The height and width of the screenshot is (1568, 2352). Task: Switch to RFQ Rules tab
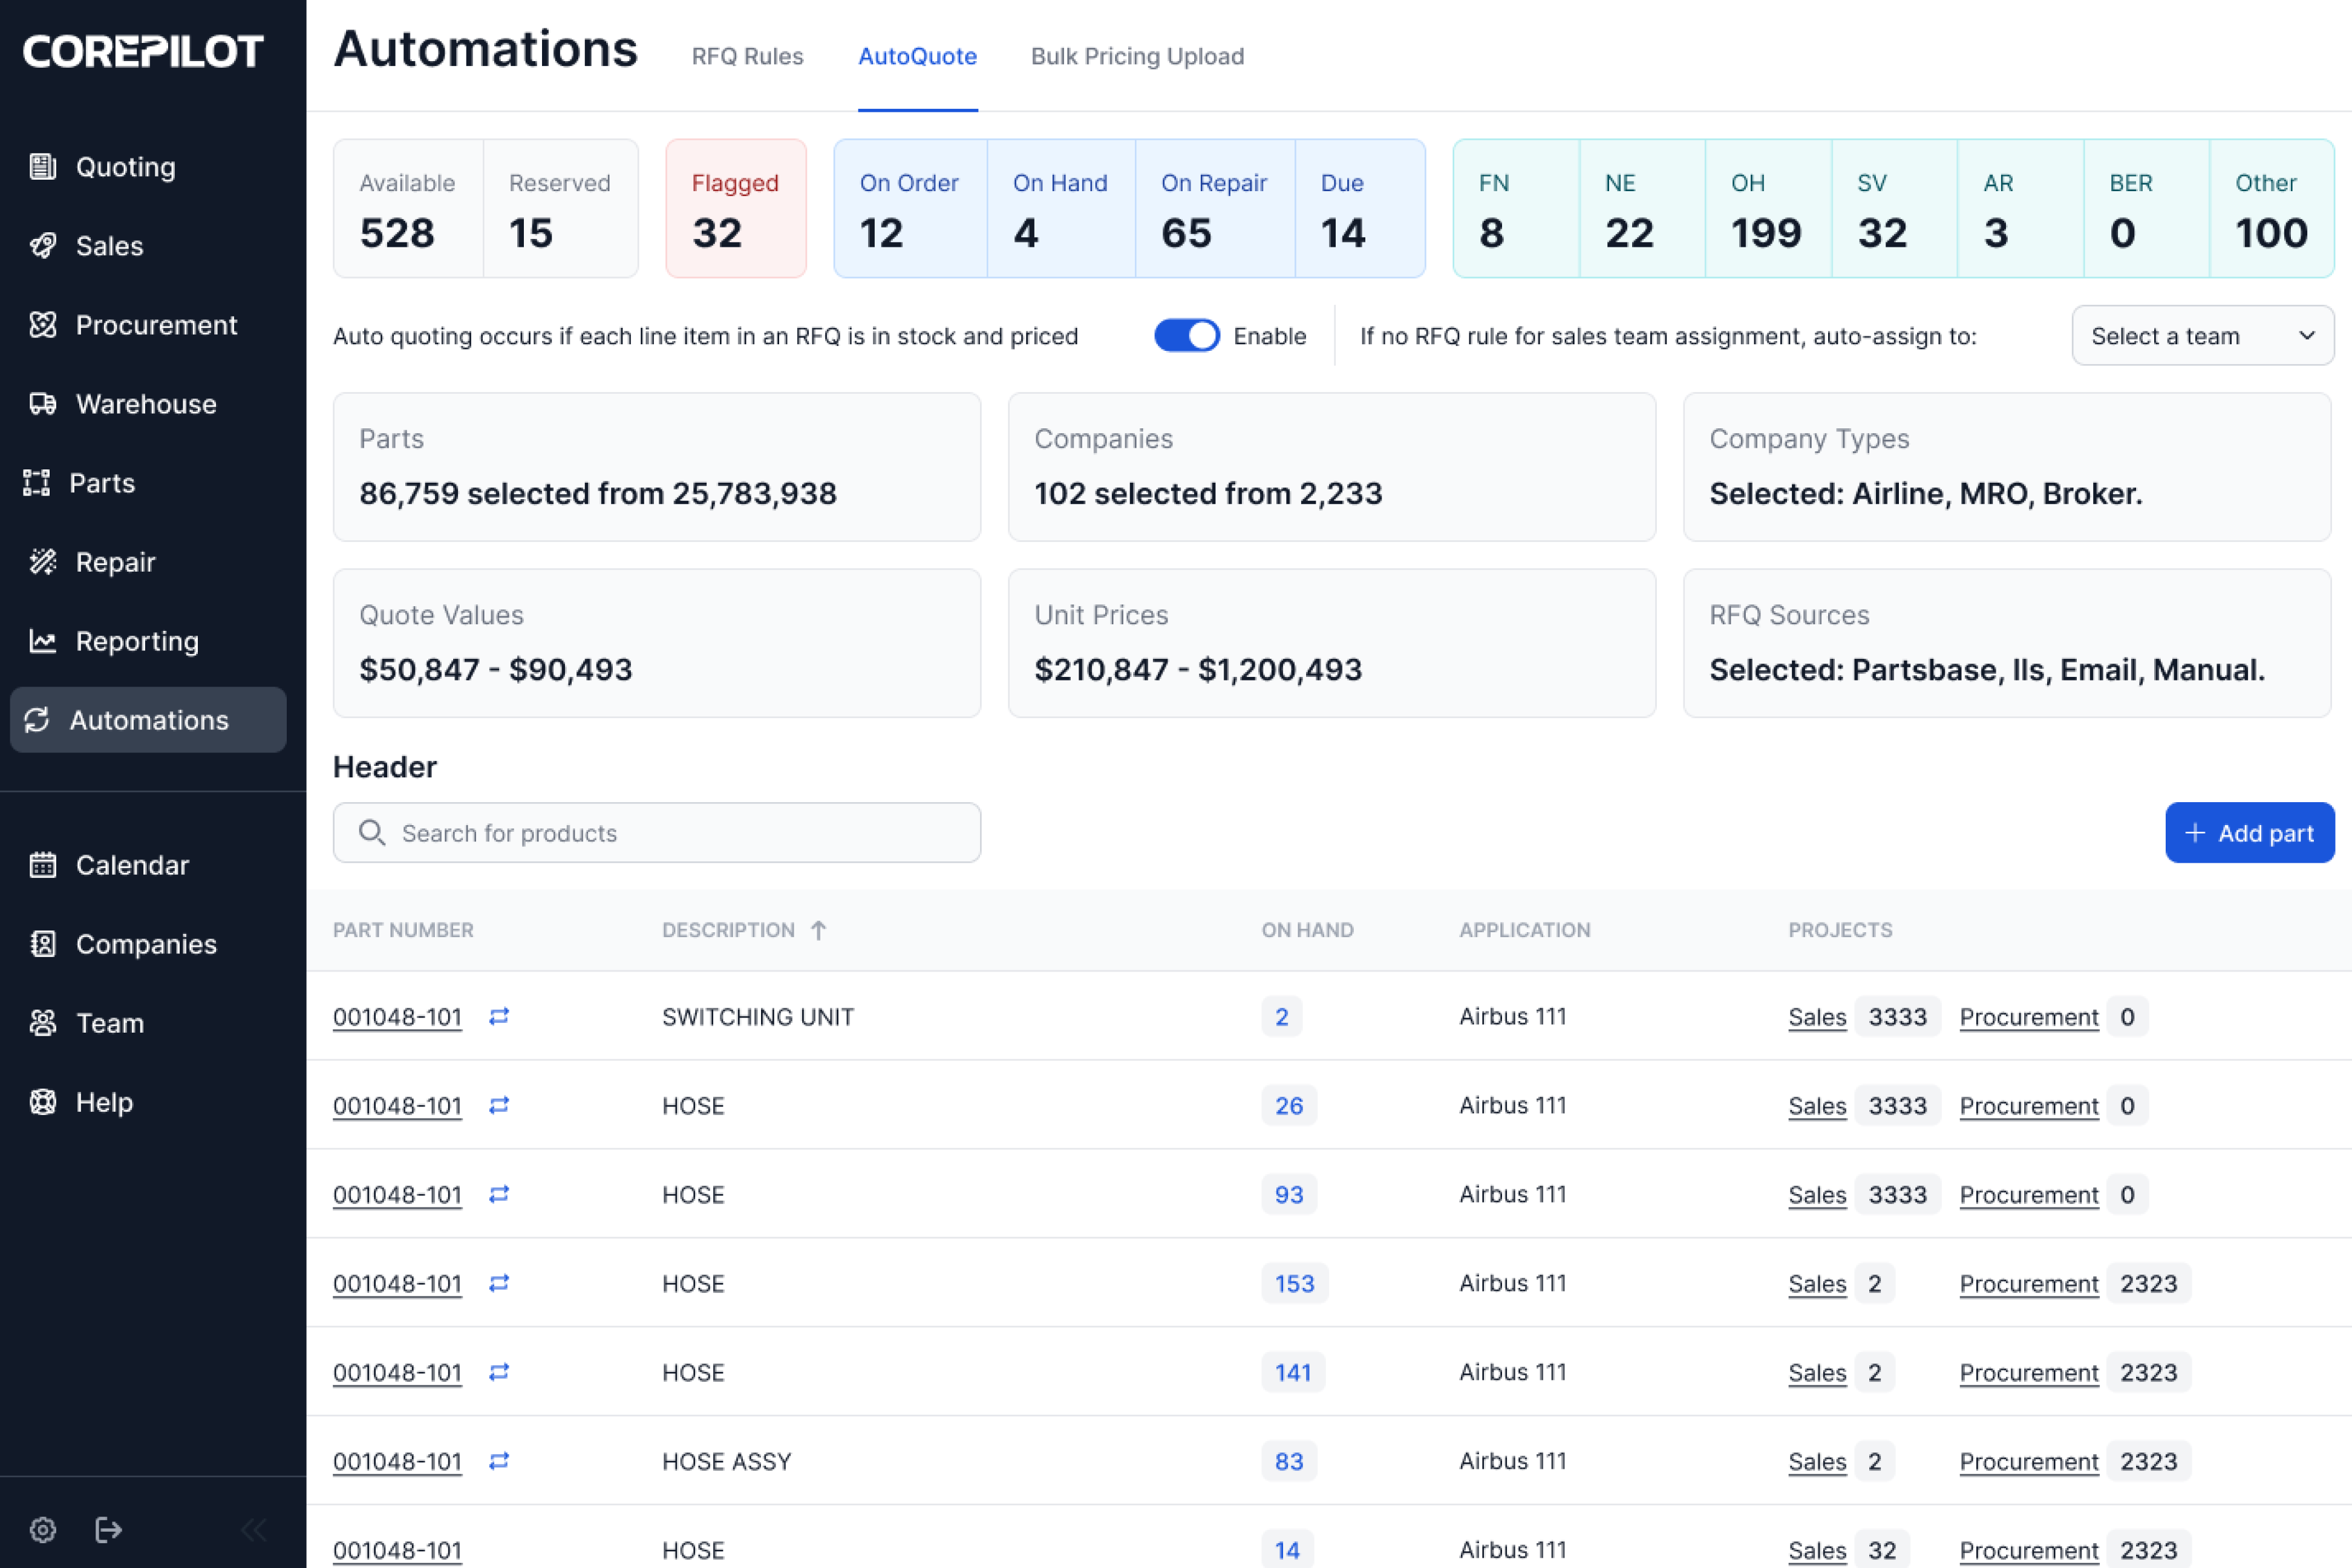point(747,56)
